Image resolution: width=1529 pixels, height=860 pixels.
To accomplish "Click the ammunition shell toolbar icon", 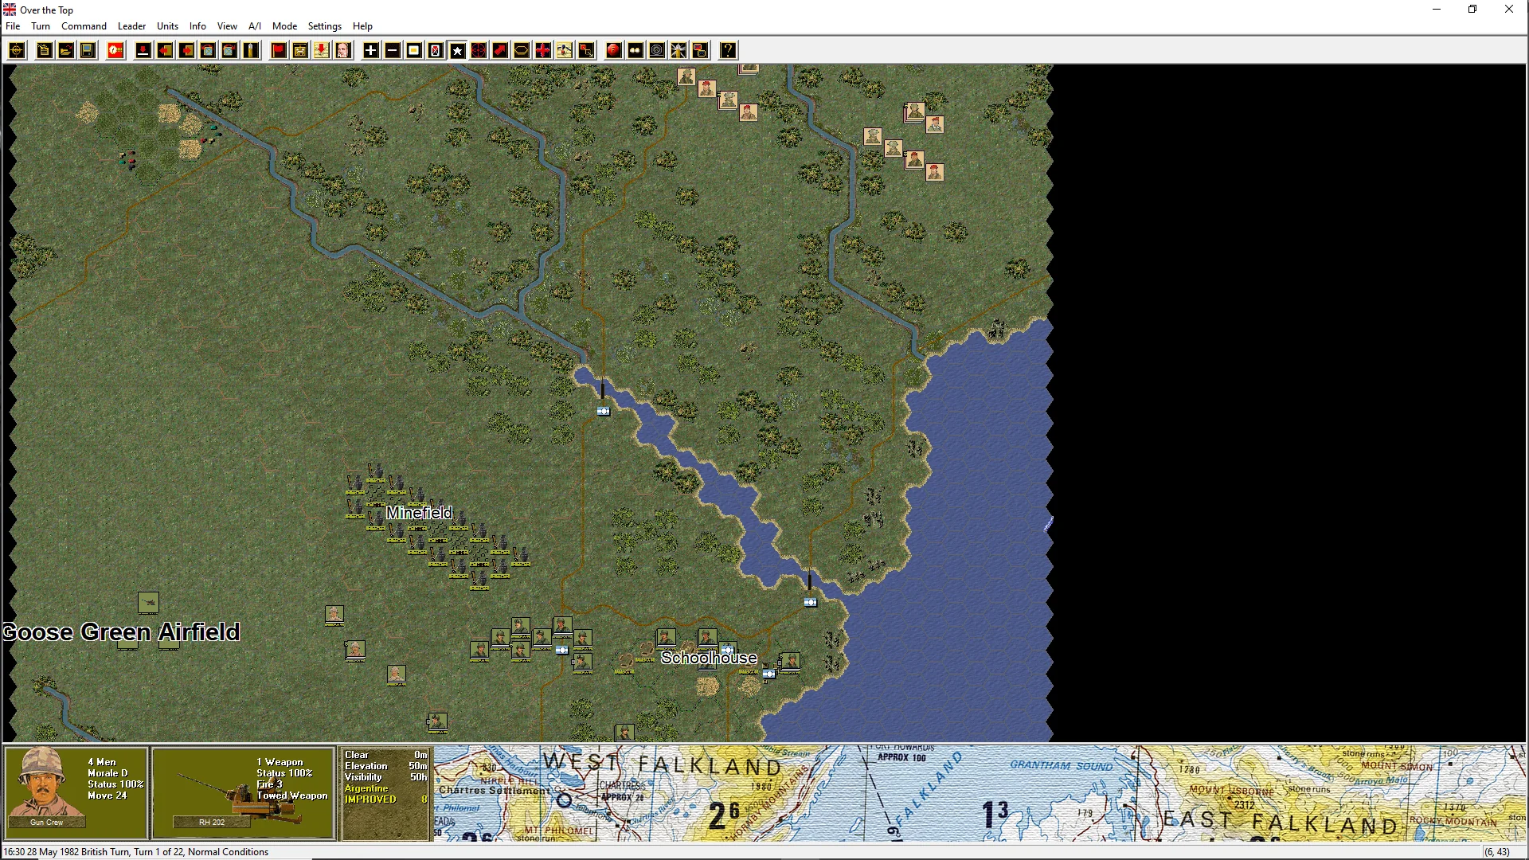I will [x=251, y=51].
